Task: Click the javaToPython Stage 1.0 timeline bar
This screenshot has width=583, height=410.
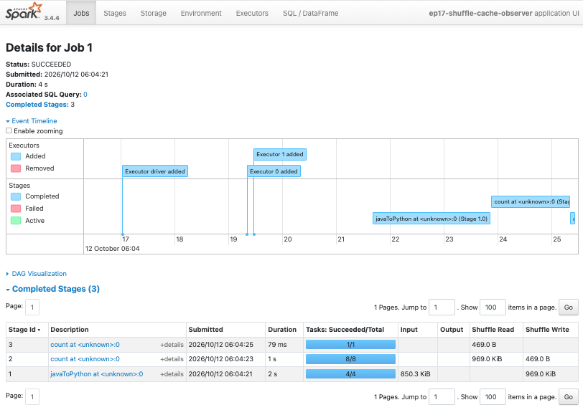Action: [x=432, y=219]
